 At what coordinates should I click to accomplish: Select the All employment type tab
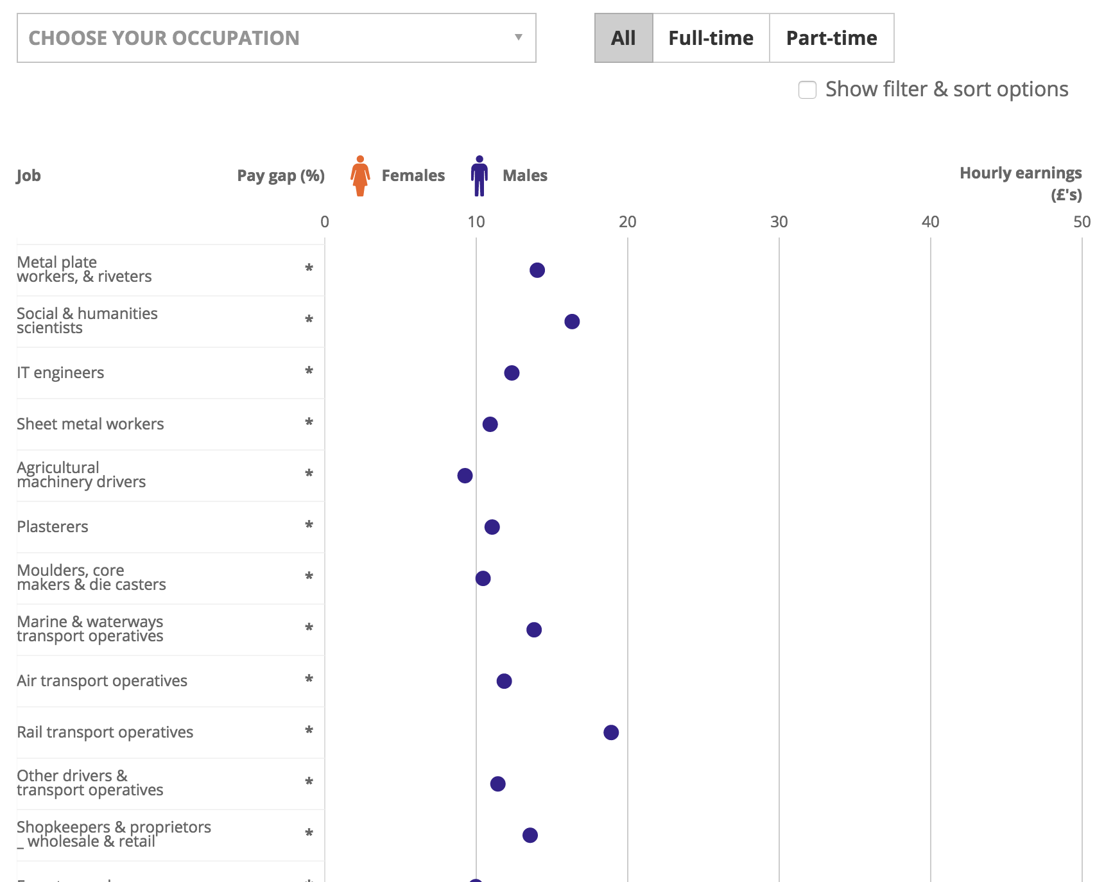point(623,38)
